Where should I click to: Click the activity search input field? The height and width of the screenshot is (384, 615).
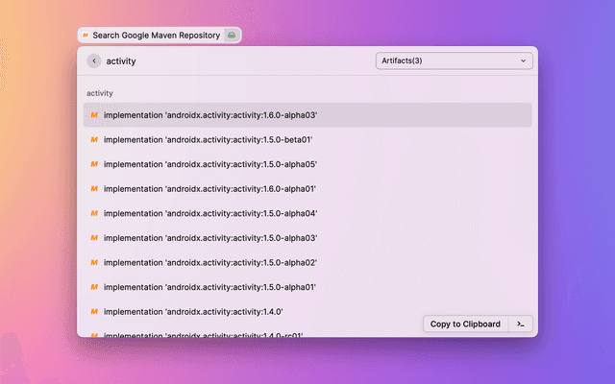click(x=231, y=61)
